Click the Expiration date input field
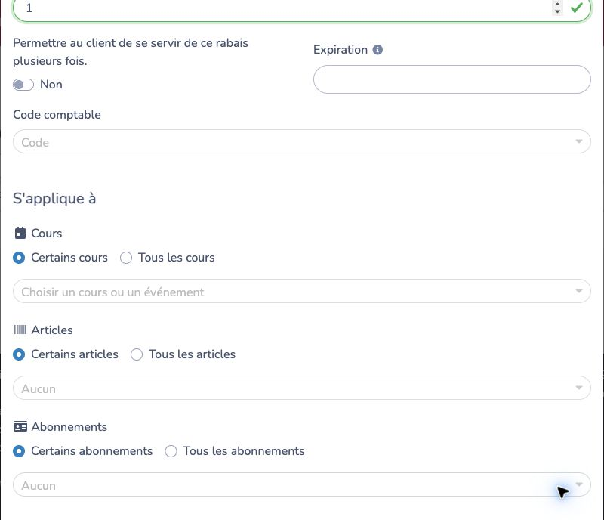Screen dimensions: 604x520 coord(451,79)
